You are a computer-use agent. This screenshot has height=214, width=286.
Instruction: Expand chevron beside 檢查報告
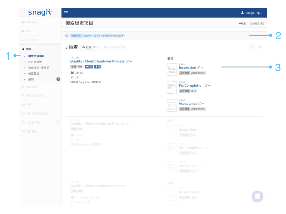pyautogui.click(x=24, y=74)
